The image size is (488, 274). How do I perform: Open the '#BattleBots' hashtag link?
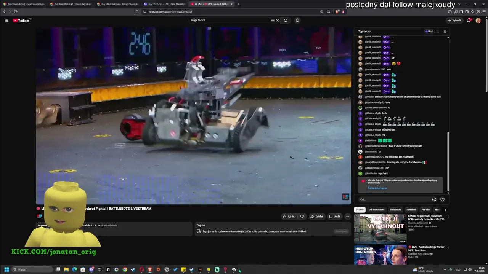point(111,226)
